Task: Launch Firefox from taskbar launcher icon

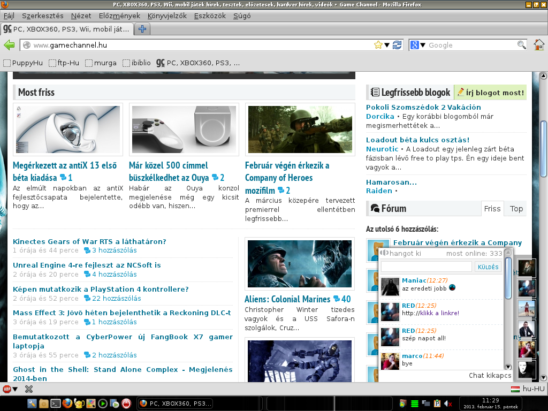Action: 67,404
